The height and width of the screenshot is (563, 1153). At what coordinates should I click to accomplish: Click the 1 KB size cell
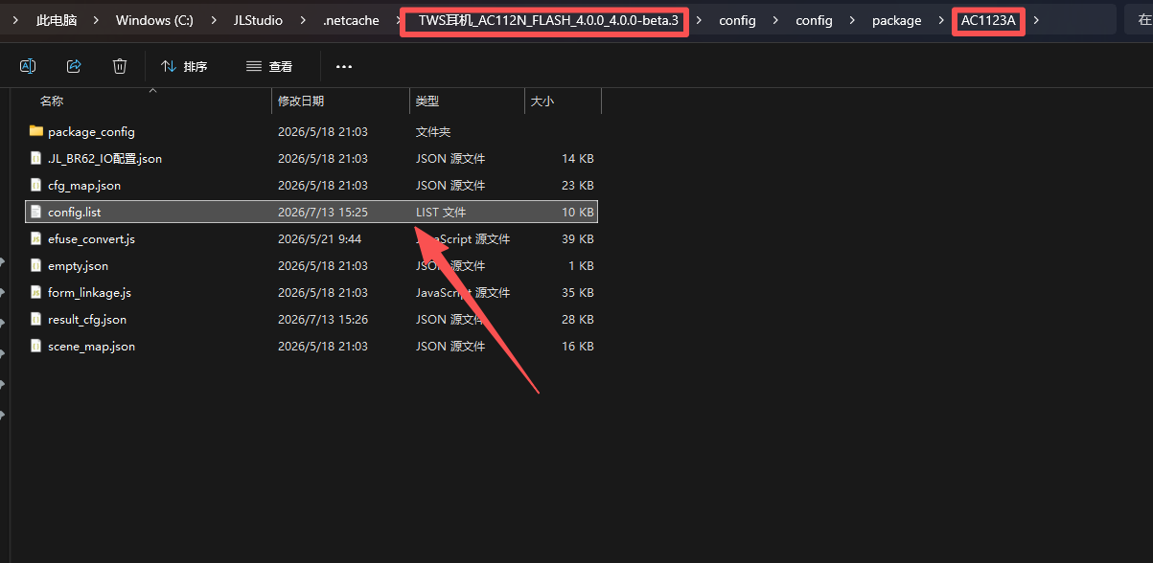coord(581,265)
